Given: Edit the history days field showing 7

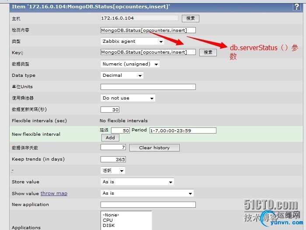Looking at the screenshot, I should point(113,147).
